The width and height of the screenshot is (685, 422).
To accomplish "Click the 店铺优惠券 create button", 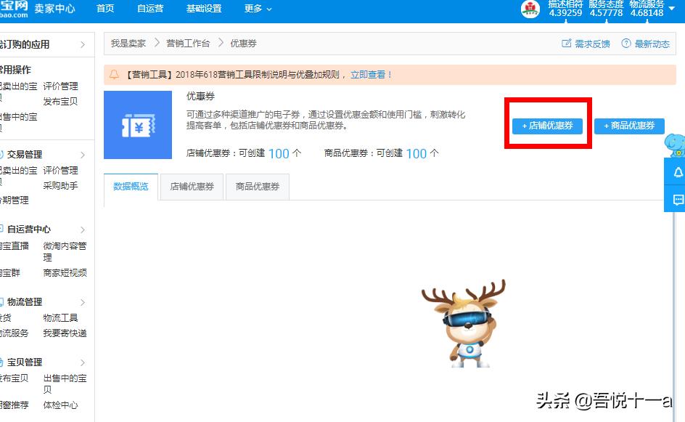I will point(547,126).
